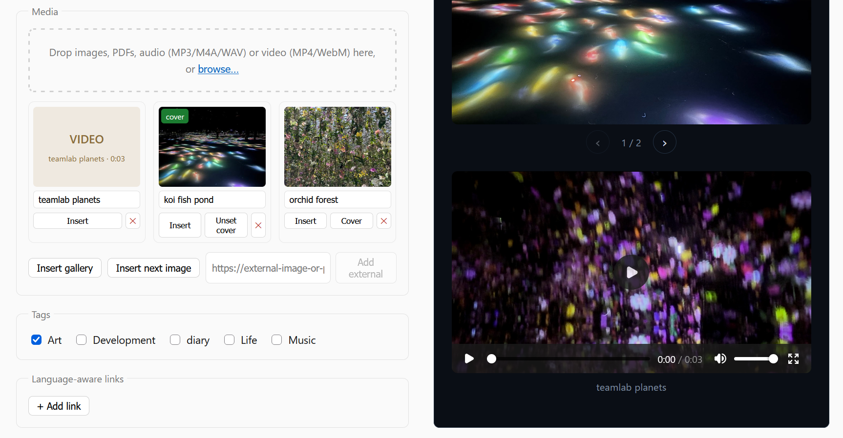The height and width of the screenshot is (438, 843).
Task: Click the 0:00 / 0:03 time display
Action: pyautogui.click(x=680, y=359)
